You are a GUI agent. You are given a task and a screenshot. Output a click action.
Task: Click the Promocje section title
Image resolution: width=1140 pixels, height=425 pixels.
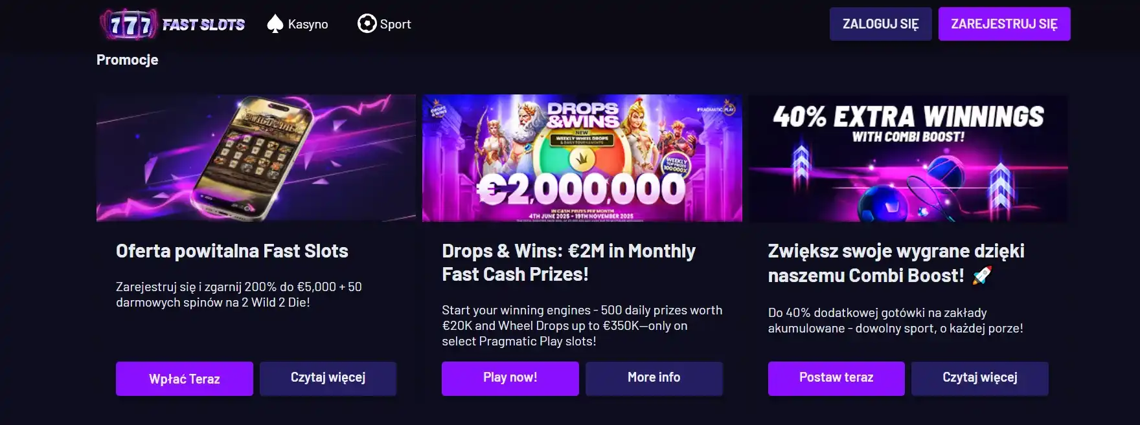[x=128, y=60]
